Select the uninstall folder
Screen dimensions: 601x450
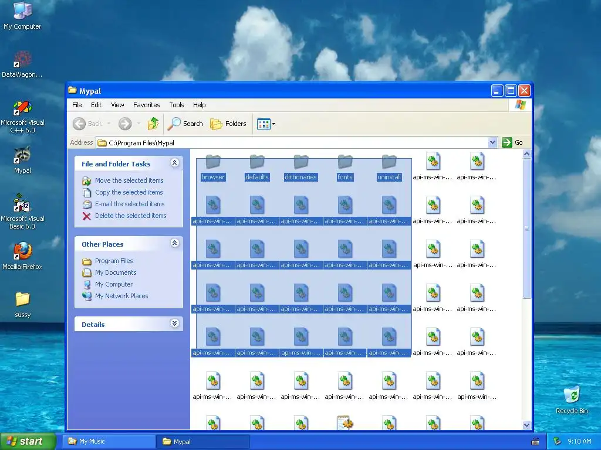tap(389, 168)
